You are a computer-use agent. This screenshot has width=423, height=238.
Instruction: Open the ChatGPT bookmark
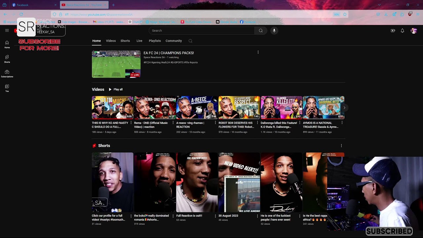135,22
